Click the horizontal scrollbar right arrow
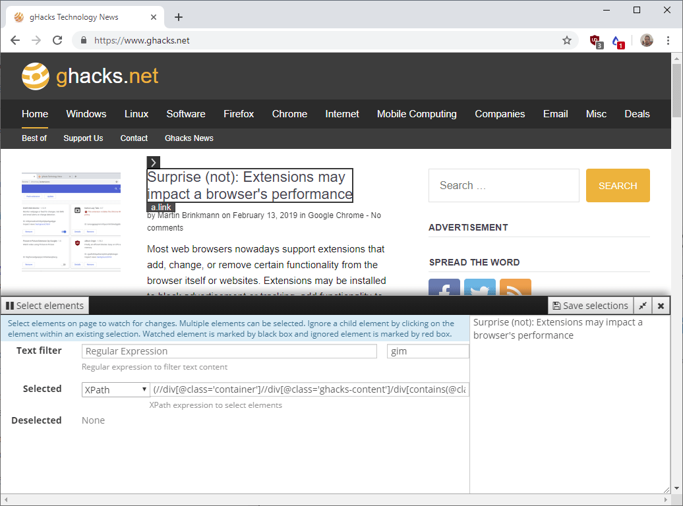This screenshot has width=683, height=506. pyautogui.click(x=666, y=499)
